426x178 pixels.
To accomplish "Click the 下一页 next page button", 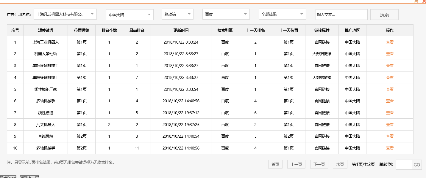I will (x=319, y=164).
